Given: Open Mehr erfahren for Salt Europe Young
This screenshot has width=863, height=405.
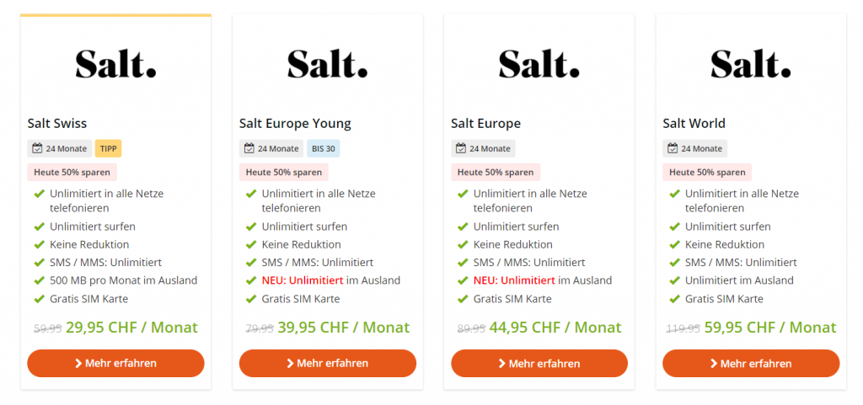Looking at the screenshot, I should coord(327,363).
